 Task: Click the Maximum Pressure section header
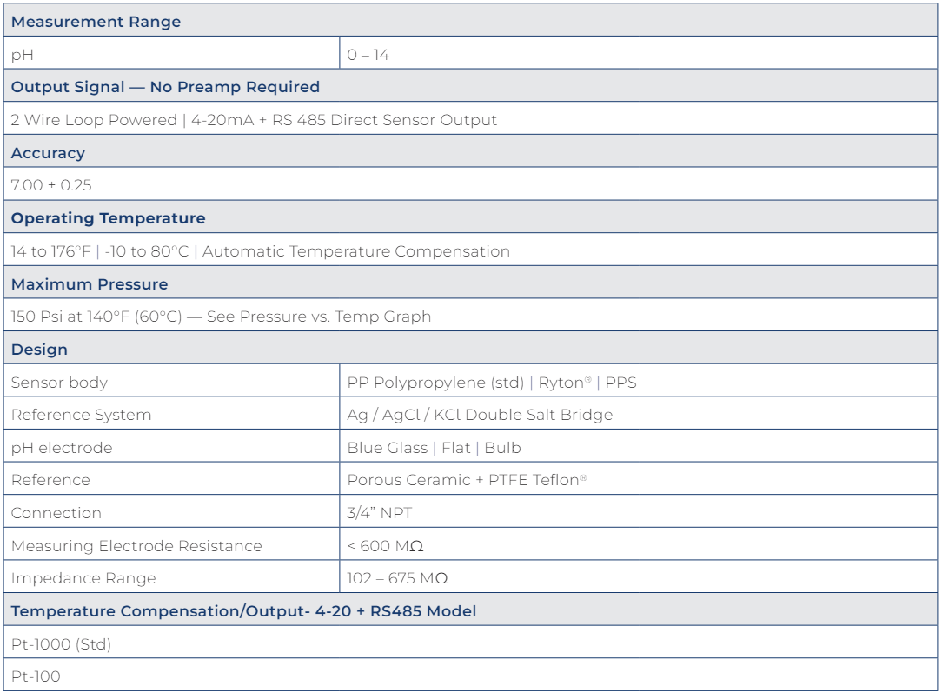90,284
